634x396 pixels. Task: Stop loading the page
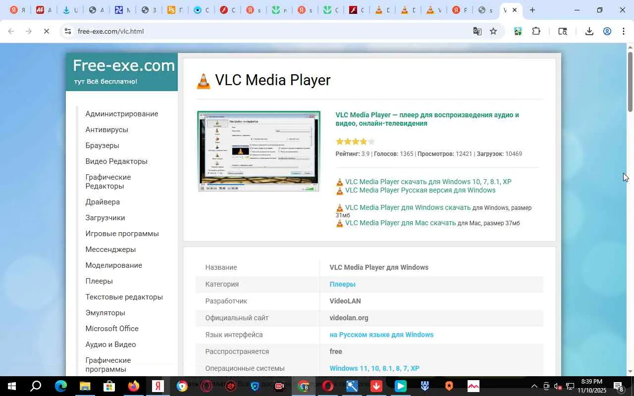[x=46, y=31]
